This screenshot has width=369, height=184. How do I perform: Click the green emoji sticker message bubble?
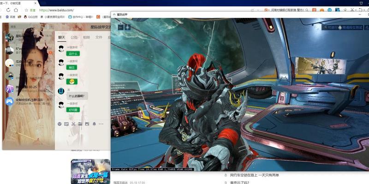point(72,81)
